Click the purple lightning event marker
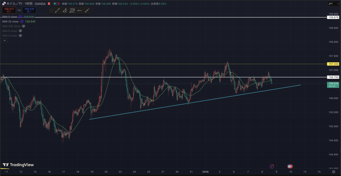The height and width of the screenshot is (176, 341). pos(272,166)
